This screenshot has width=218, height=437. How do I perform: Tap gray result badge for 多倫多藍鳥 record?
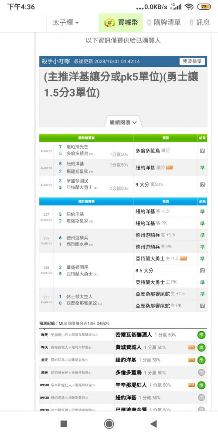click(201, 372)
